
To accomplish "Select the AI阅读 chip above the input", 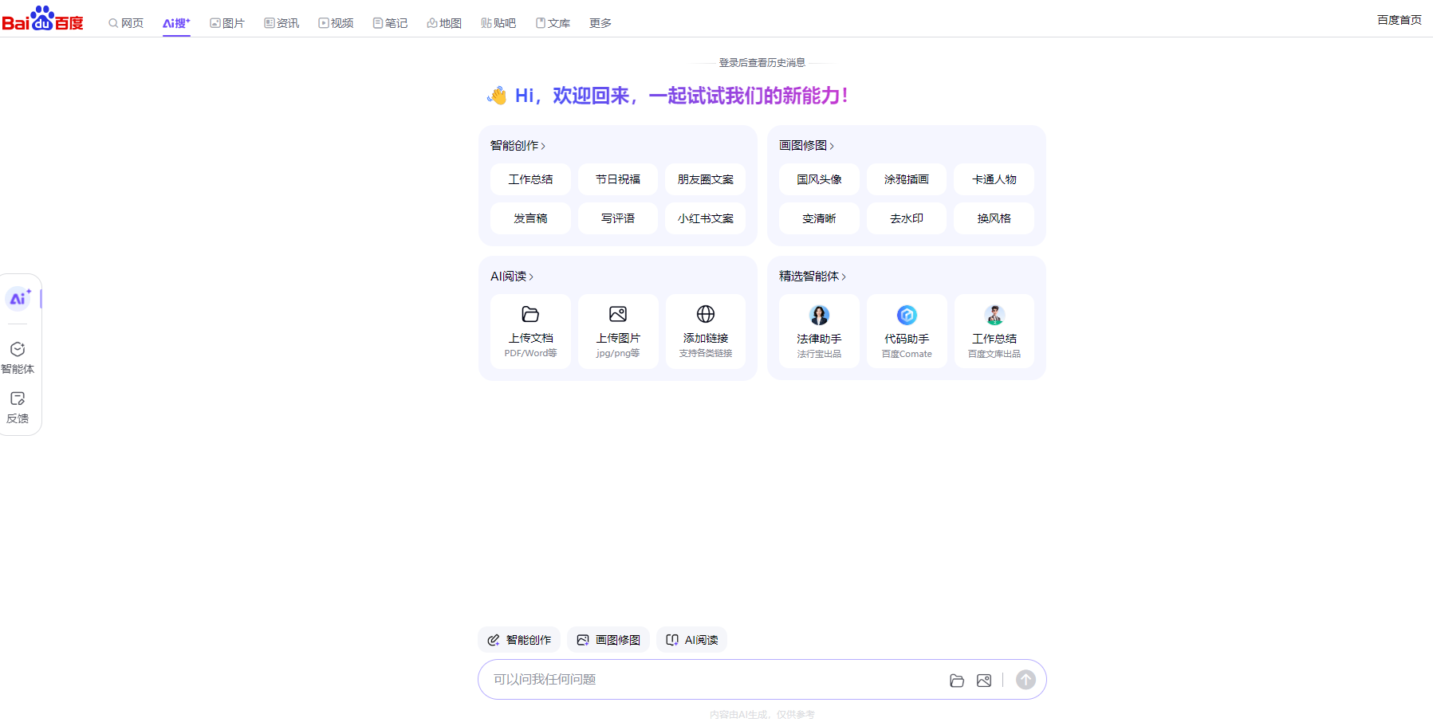I will tap(691, 640).
